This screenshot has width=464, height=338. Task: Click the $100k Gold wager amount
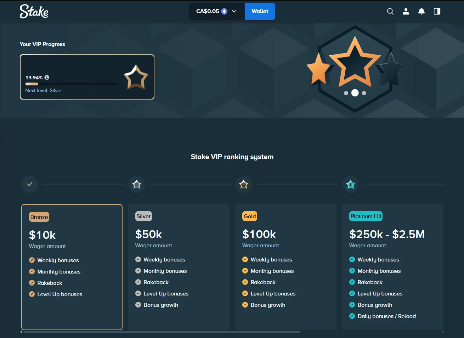pyautogui.click(x=259, y=234)
